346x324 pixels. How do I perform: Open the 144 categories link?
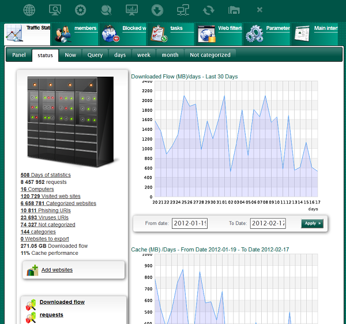[x=38, y=232]
